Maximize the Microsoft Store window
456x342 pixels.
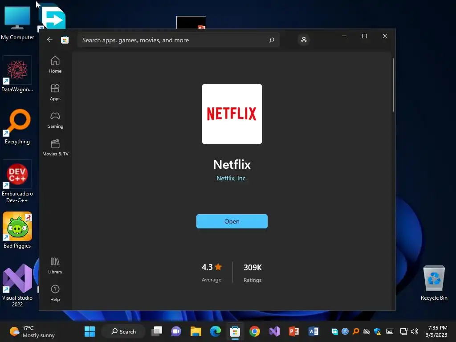[364, 36]
